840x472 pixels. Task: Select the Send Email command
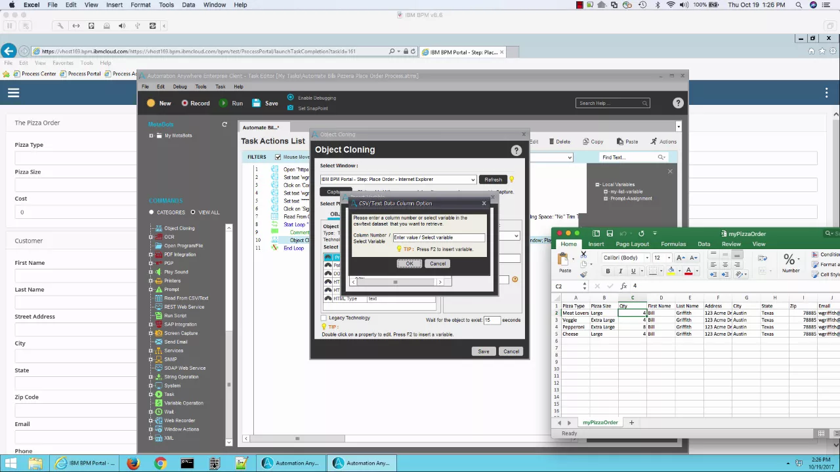click(175, 342)
